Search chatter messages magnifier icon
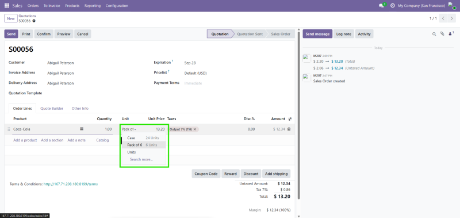The height and width of the screenshot is (218, 460). 434,34
